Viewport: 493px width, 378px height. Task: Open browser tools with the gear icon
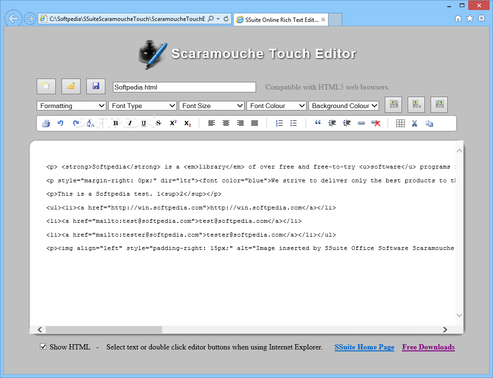coord(482,19)
